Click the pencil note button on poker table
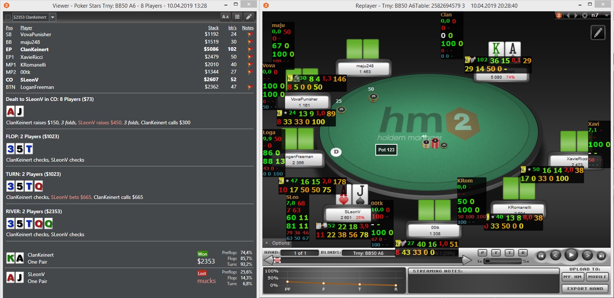Screen dimensions: 614x298 pyautogui.click(x=598, y=33)
